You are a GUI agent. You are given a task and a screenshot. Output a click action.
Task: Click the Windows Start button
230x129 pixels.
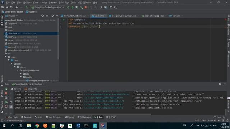coord(4,125)
